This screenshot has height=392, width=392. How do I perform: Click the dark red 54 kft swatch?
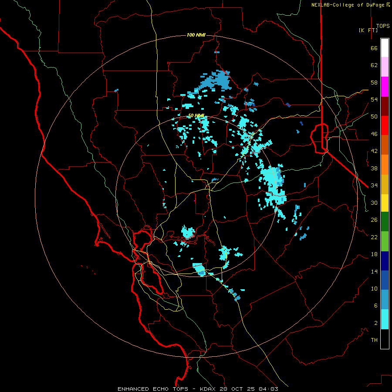point(385,106)
